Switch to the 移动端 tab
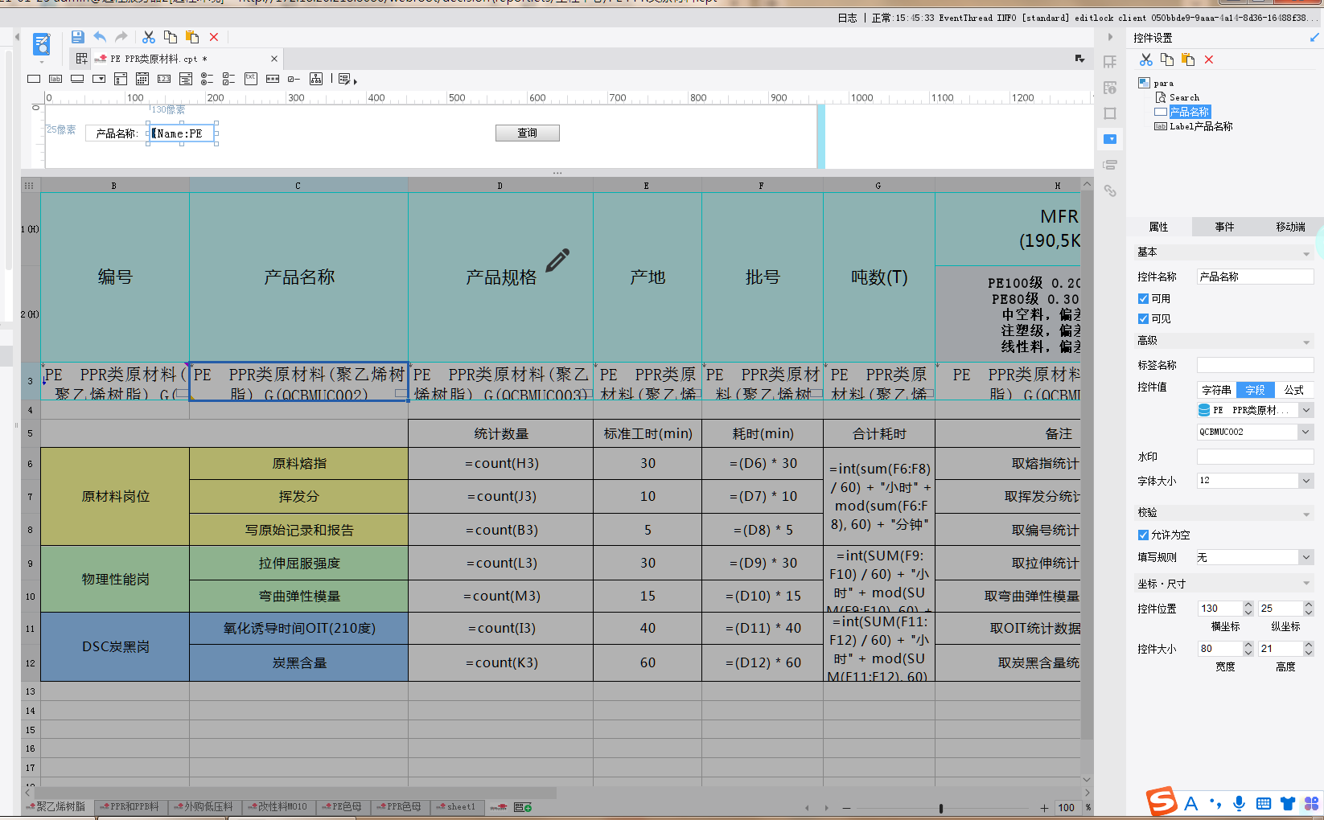The image size is (1324, 820). click(x=1290, y=227)
